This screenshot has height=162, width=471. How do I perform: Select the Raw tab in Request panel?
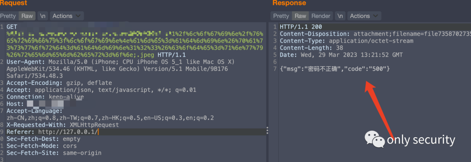click(x=27, y=16)
